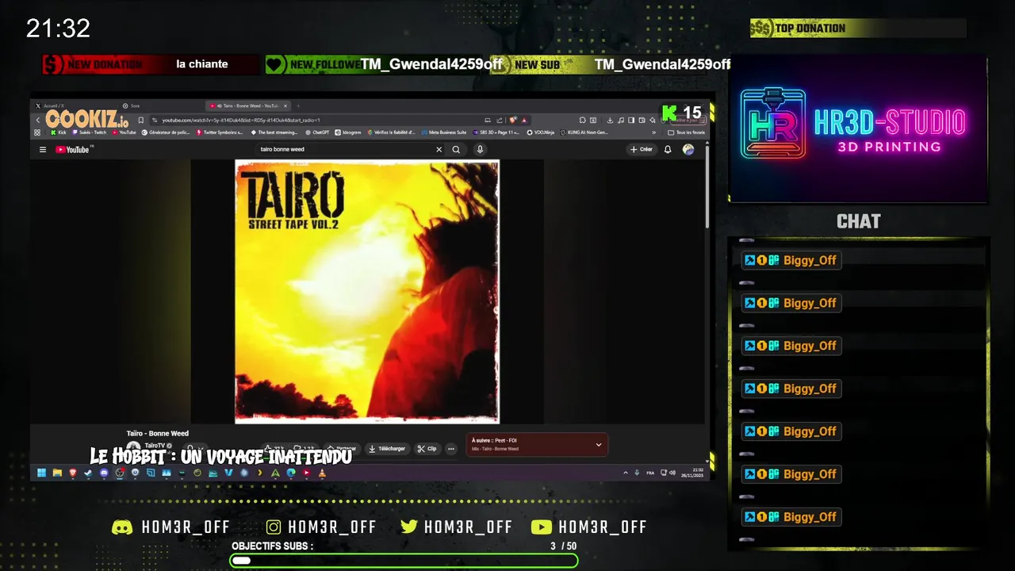Open the ChatGPT bookmark

point(317,132)
